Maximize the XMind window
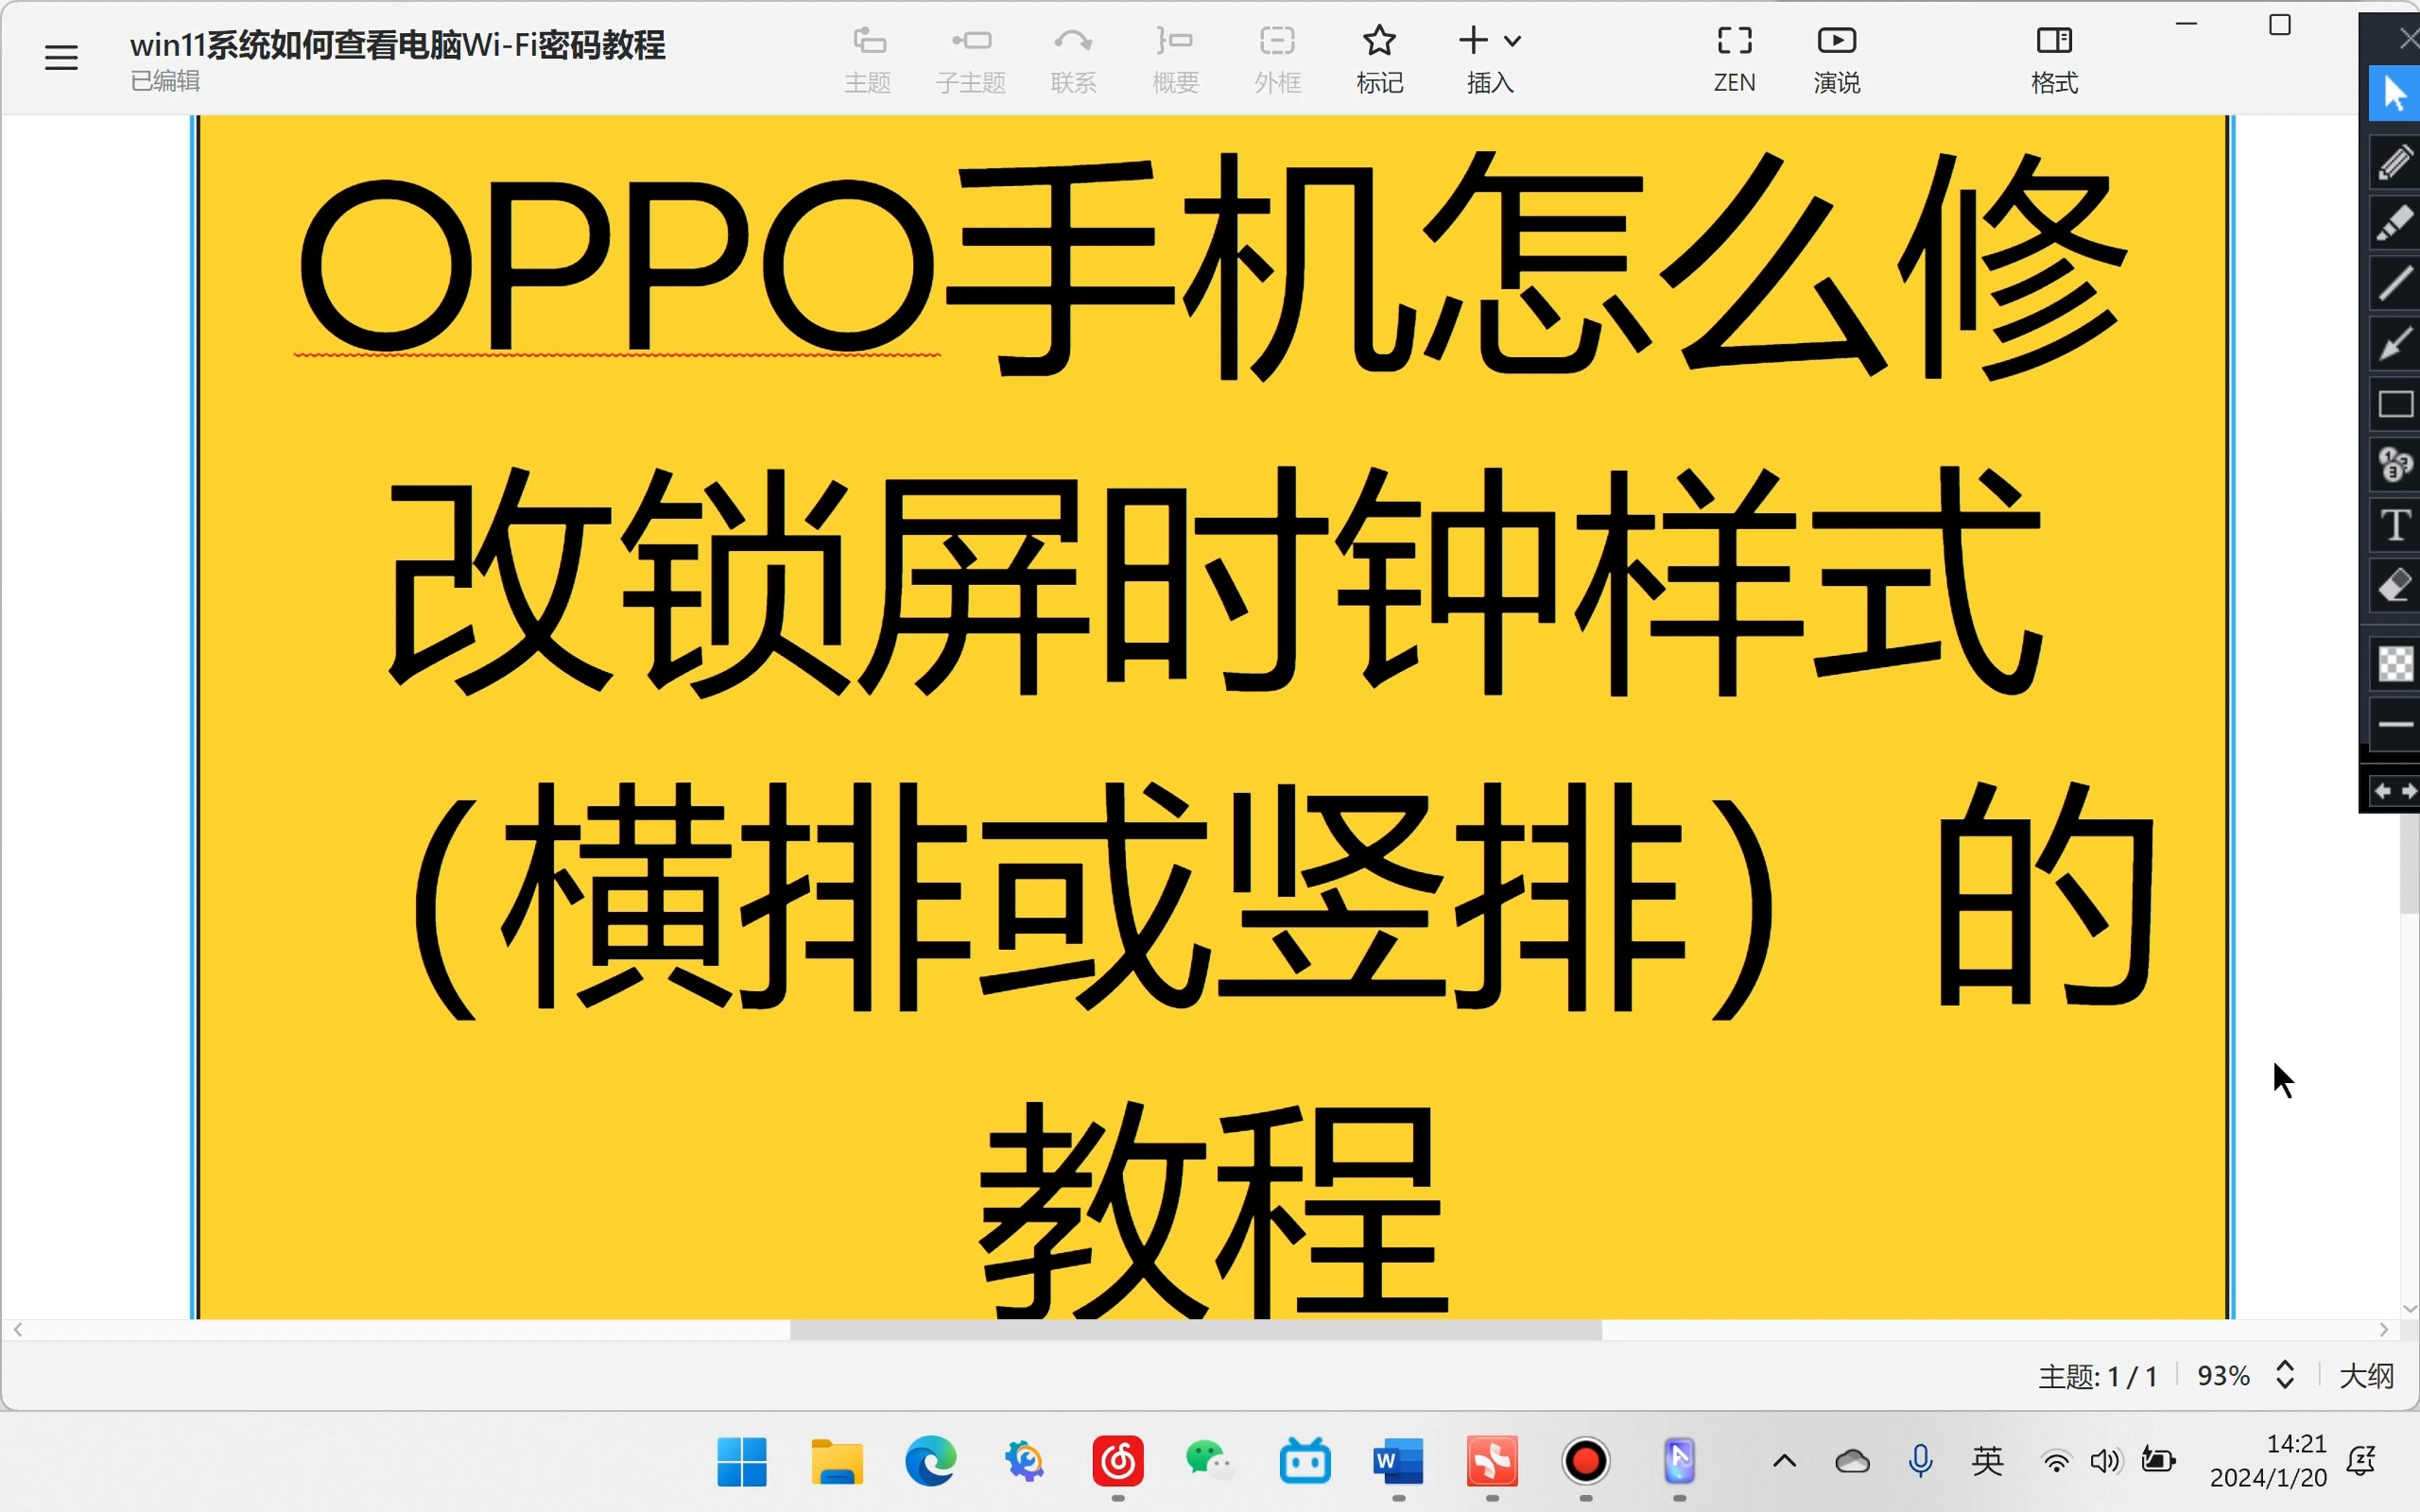 coord(2280,25)
